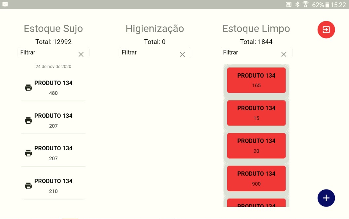Tap the Estoque Sujo column header
Image resolution: width=349 pixels, height=219 pixels.
pos(53,29)
